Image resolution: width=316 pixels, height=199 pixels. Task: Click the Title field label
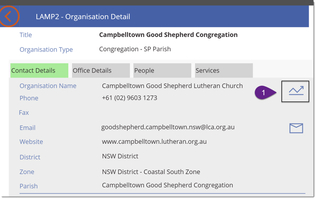click(25, 35)
